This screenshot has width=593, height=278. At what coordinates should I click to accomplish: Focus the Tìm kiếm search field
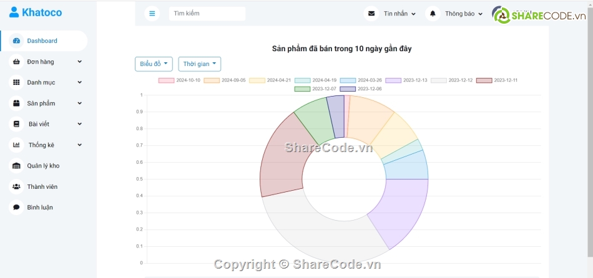[x=207, y=14]
